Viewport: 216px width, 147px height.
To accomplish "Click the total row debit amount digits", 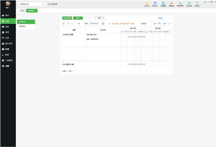I will 136,64.
